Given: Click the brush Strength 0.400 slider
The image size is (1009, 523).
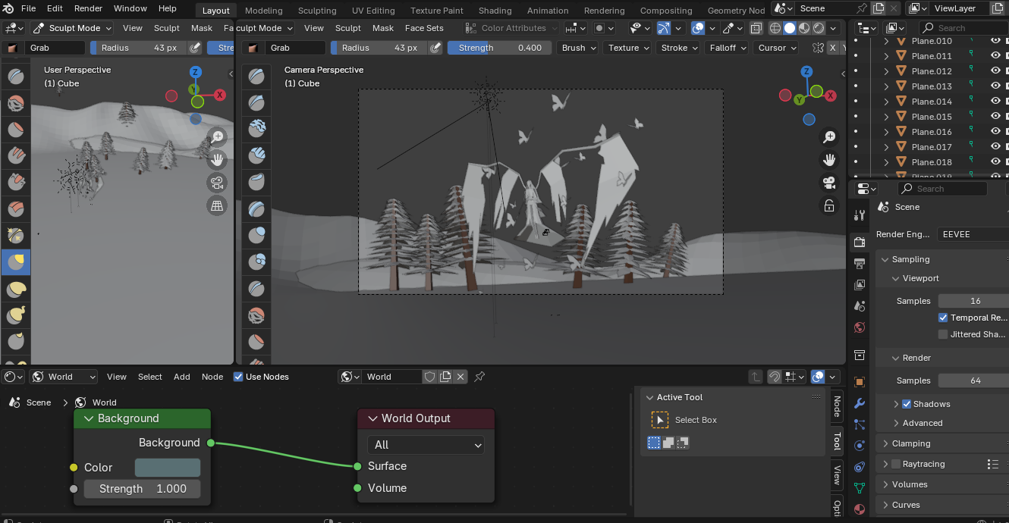Looking at the screenshot, I should tap(499, 48).
